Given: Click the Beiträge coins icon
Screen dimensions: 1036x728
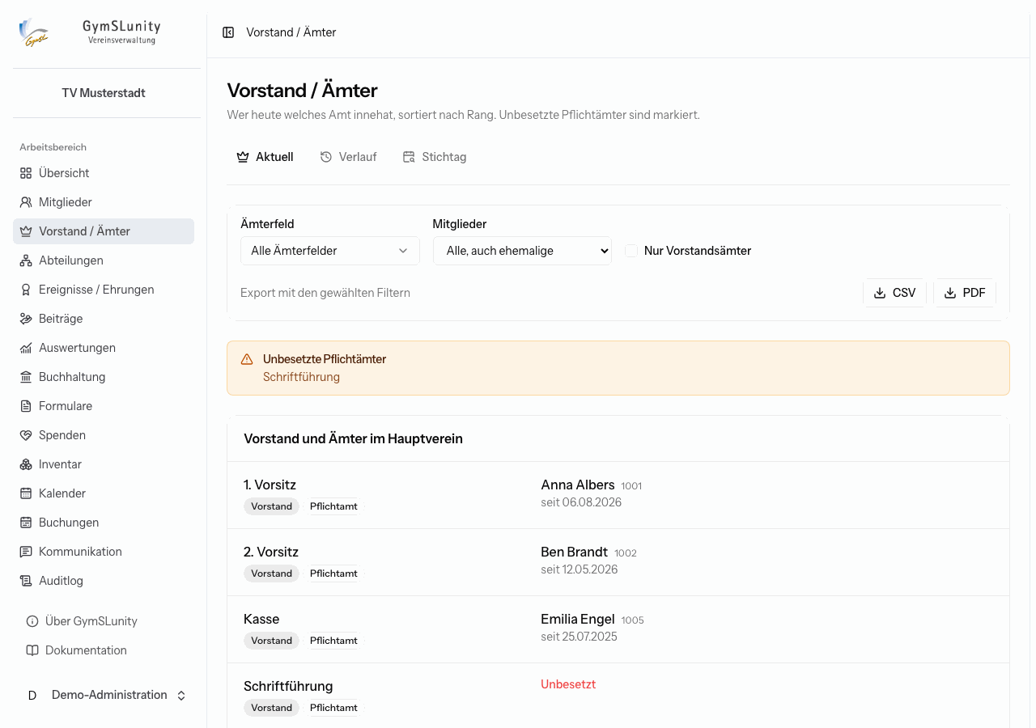Looking at the screenshot, I should click(26, 319).
